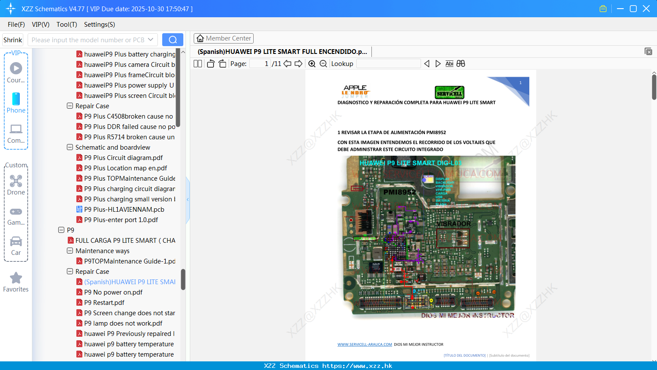Viewport: 657px width, 370px height.
Task: Click the XZZ app logo
Action: point(11,9)
